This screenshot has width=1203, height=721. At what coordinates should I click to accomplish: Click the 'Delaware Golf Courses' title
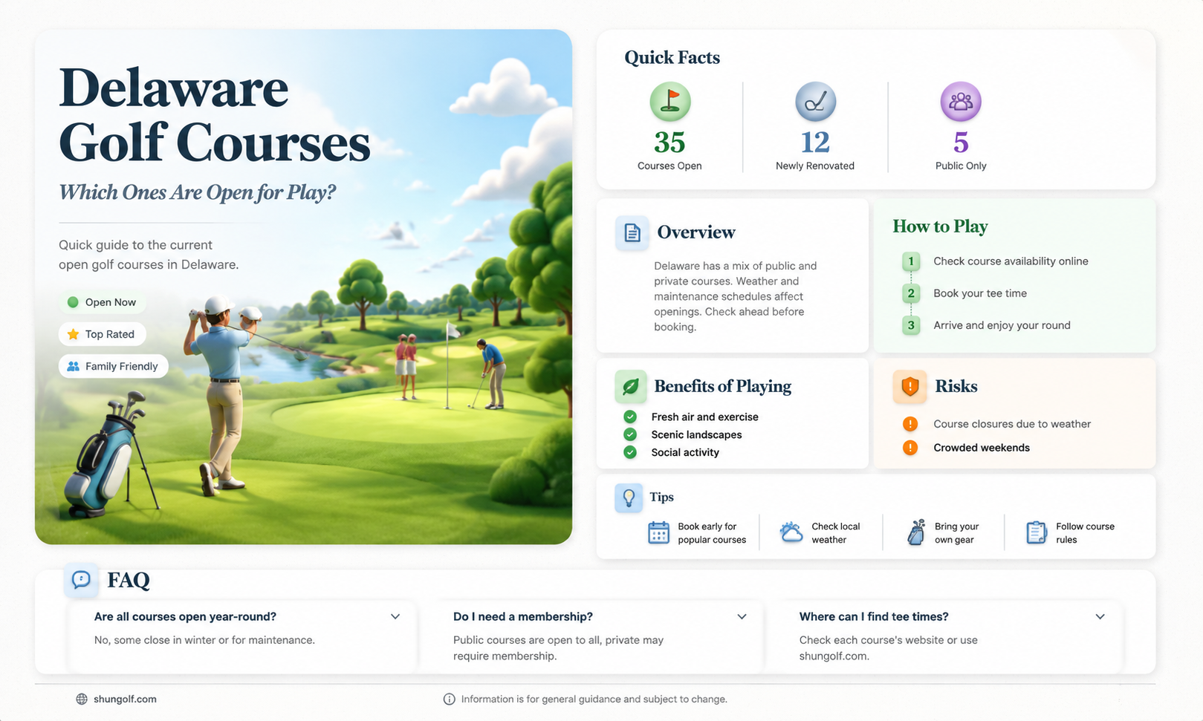click(215, 115)
